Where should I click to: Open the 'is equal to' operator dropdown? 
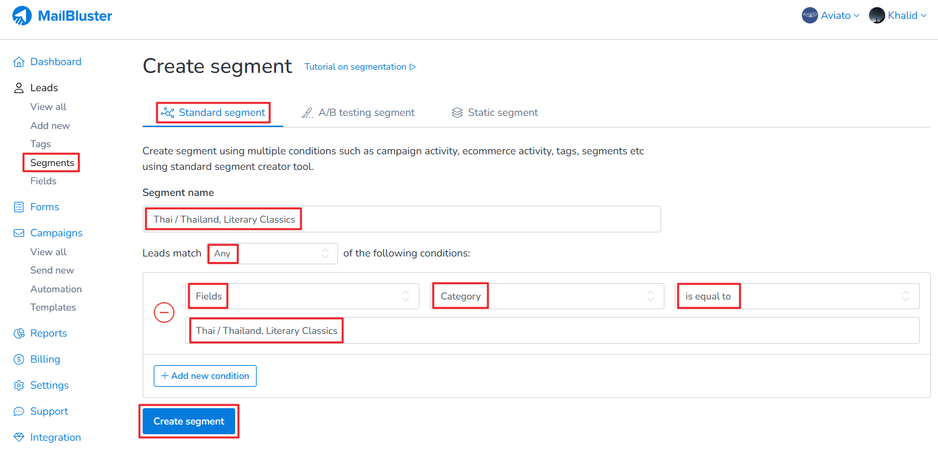797,296
